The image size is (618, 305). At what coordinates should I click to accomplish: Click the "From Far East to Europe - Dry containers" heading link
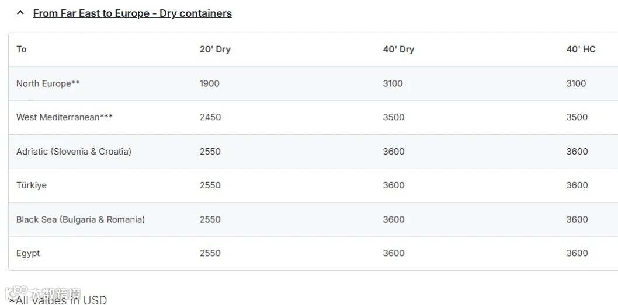point(132,13)
